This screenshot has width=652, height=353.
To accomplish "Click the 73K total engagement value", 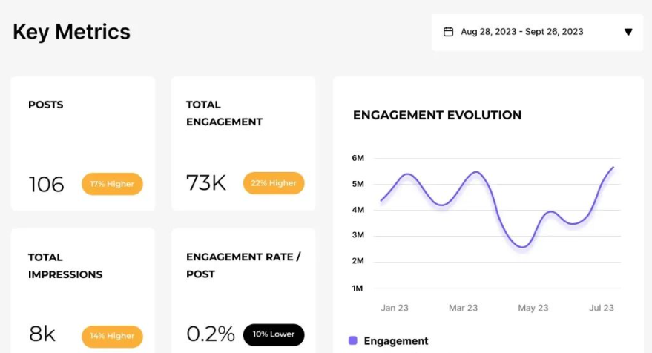I will [x=206, y=183].
